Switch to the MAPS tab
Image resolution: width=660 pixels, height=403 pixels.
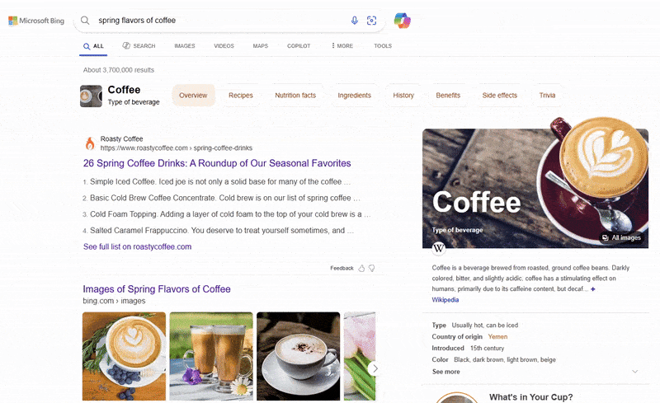click(x=261, y=45)
